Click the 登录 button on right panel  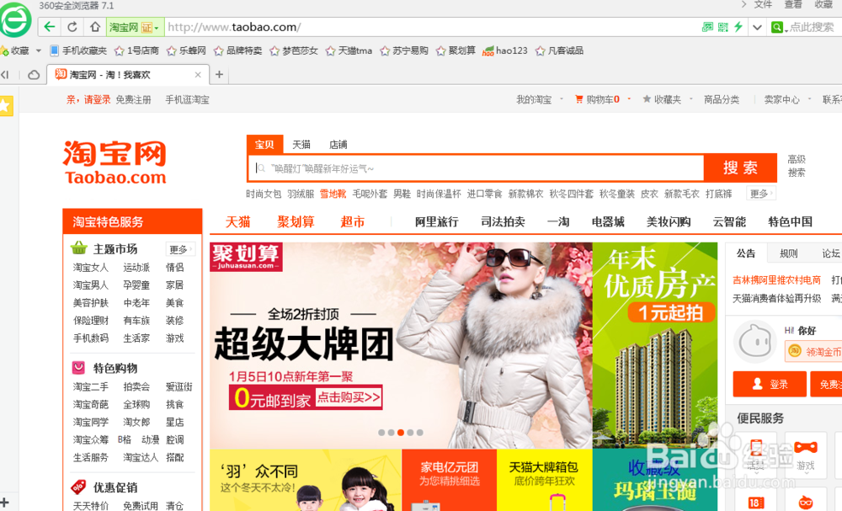click(770, 384)
